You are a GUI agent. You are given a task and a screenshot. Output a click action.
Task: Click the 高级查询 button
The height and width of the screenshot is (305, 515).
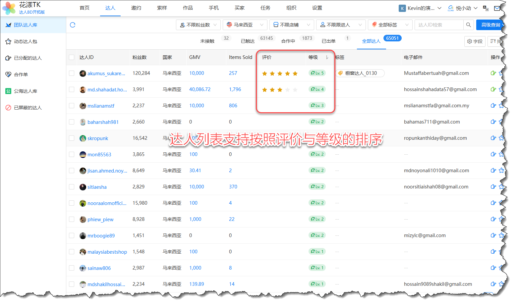pyautogui.click(x=490, y=25)
